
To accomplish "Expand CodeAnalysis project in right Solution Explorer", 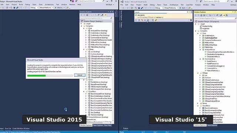I will [200, 35].
